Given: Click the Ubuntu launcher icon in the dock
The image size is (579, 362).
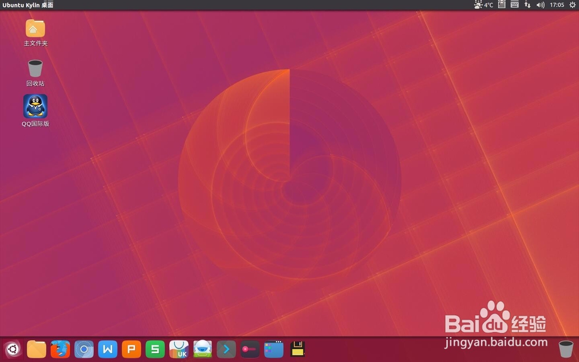Looking at the screenshot, I should click(13, 349).
